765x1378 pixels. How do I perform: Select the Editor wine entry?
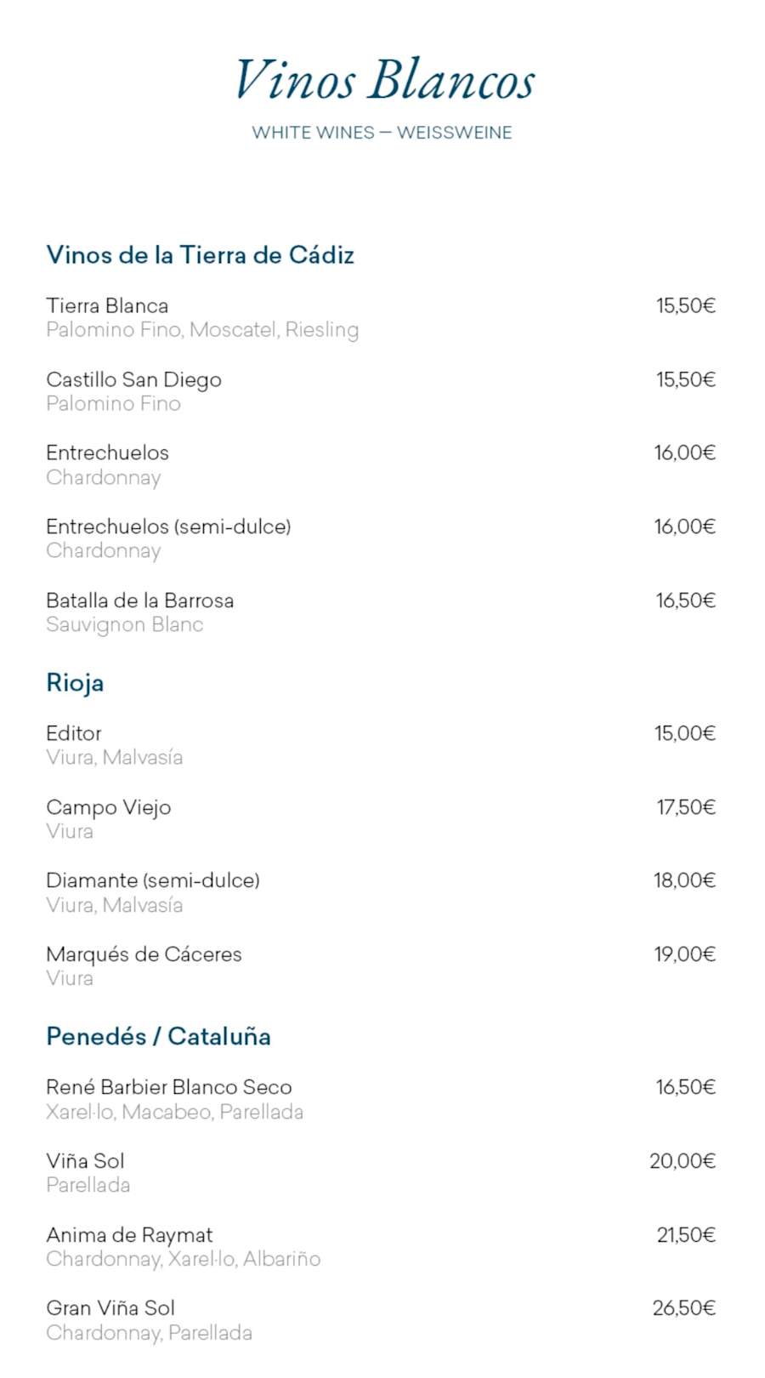(74, 733)
